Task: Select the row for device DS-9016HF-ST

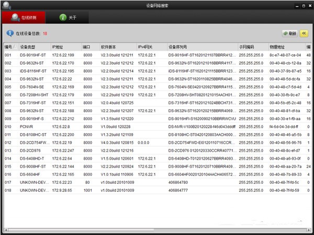Action: (32, 55)
